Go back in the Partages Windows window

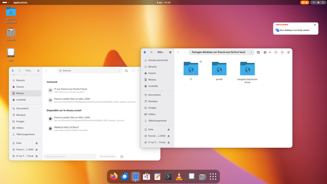[178, 52]
